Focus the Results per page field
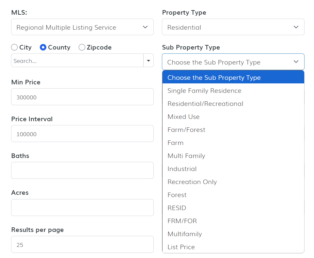Image resolution: width=314 pixels, height=258 pixels. [82, 244]
